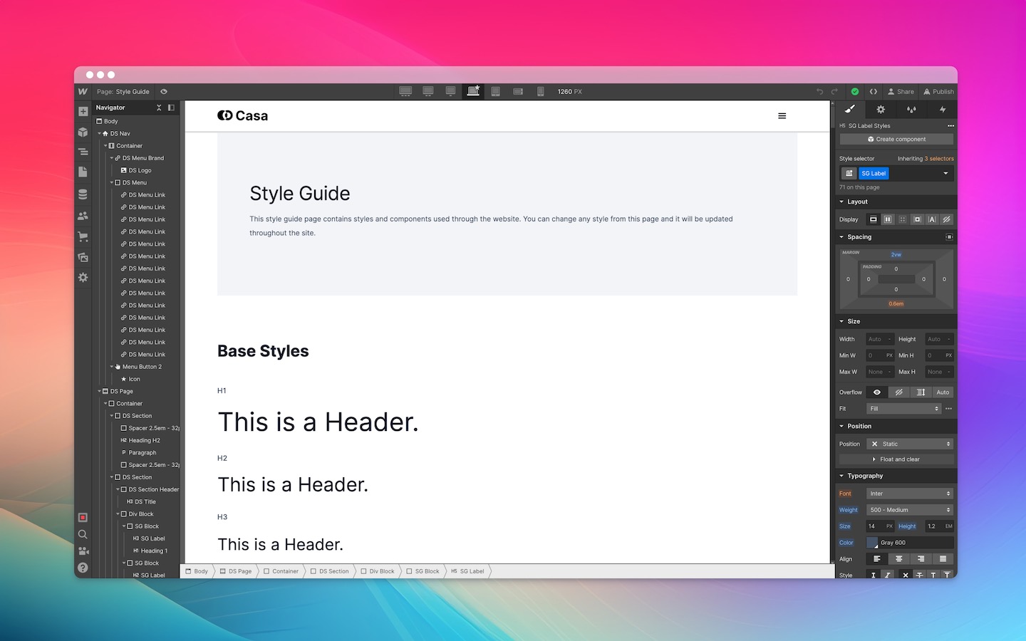Open the export code icon
Viewport: 1026px width, 641px height.
pos(873,91)
